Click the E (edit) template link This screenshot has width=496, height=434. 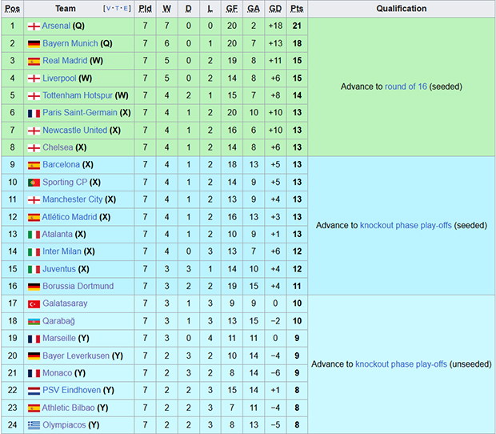tap(126, 9)
